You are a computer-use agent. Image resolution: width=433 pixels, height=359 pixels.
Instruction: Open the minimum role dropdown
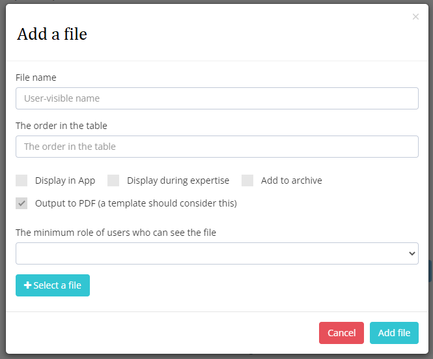tap(217, 253)
